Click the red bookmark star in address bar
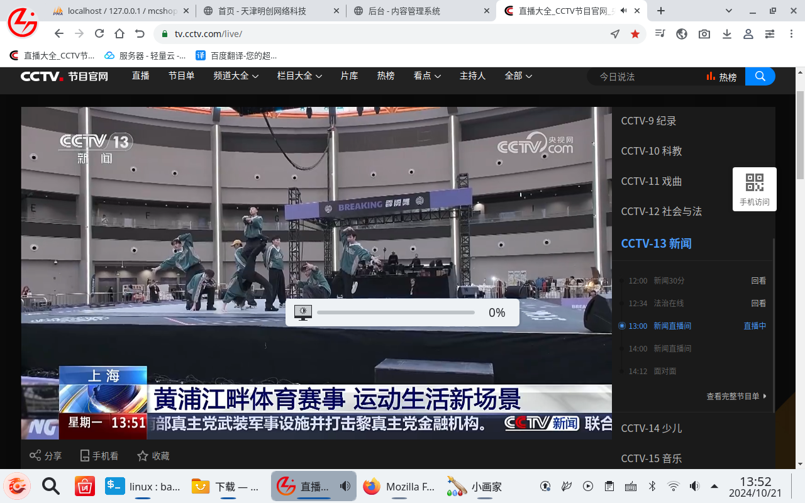The height and width of the screenshot is (503, 805). pyautogui.click(x=635, y=34)
